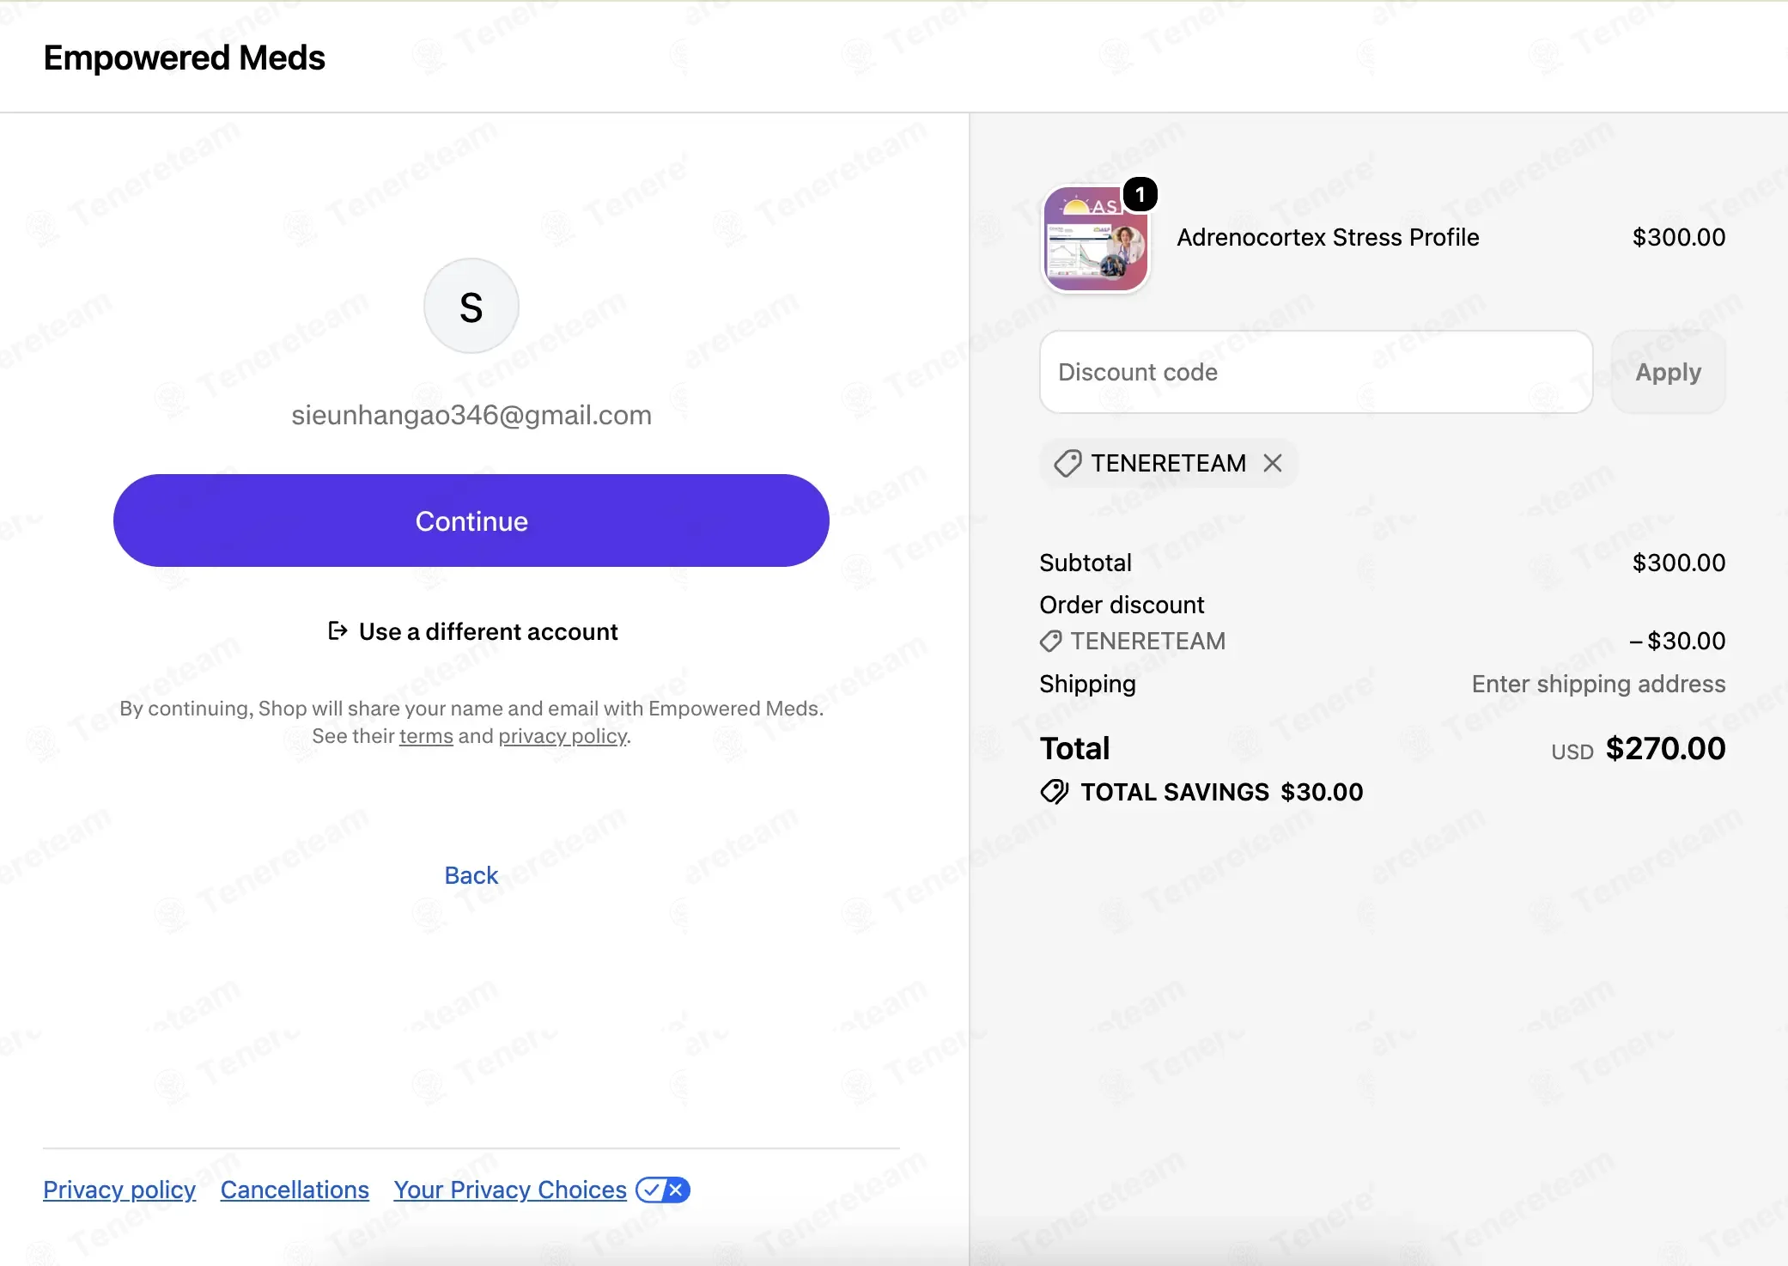Click the S account avatar
1788x1266 pixels.
click(471, 306)
